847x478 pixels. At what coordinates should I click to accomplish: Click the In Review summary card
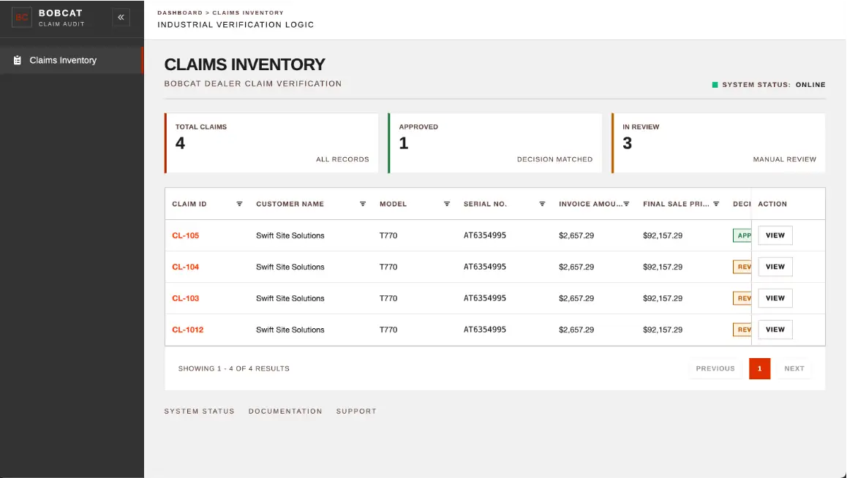(718, 143)
